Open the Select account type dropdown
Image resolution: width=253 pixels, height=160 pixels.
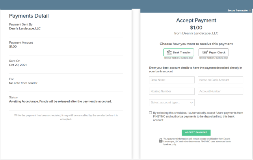pos(172,103)
